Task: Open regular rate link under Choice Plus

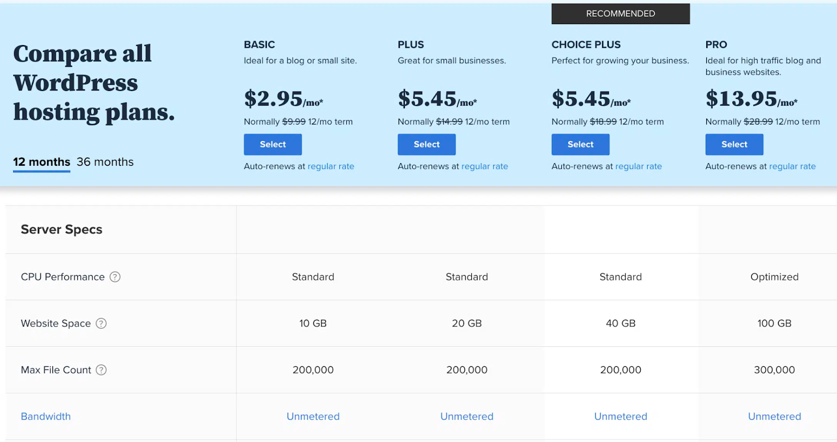Action: click(x=638, y=166)
